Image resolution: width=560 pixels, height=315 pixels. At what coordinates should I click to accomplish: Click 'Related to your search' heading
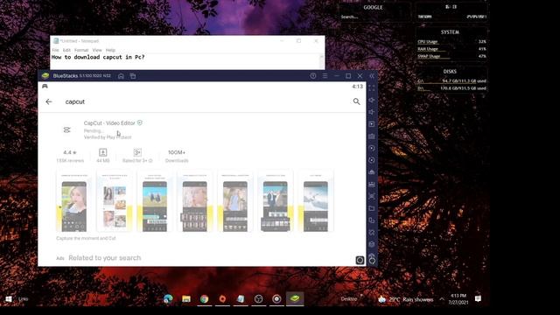pos(105,258)
